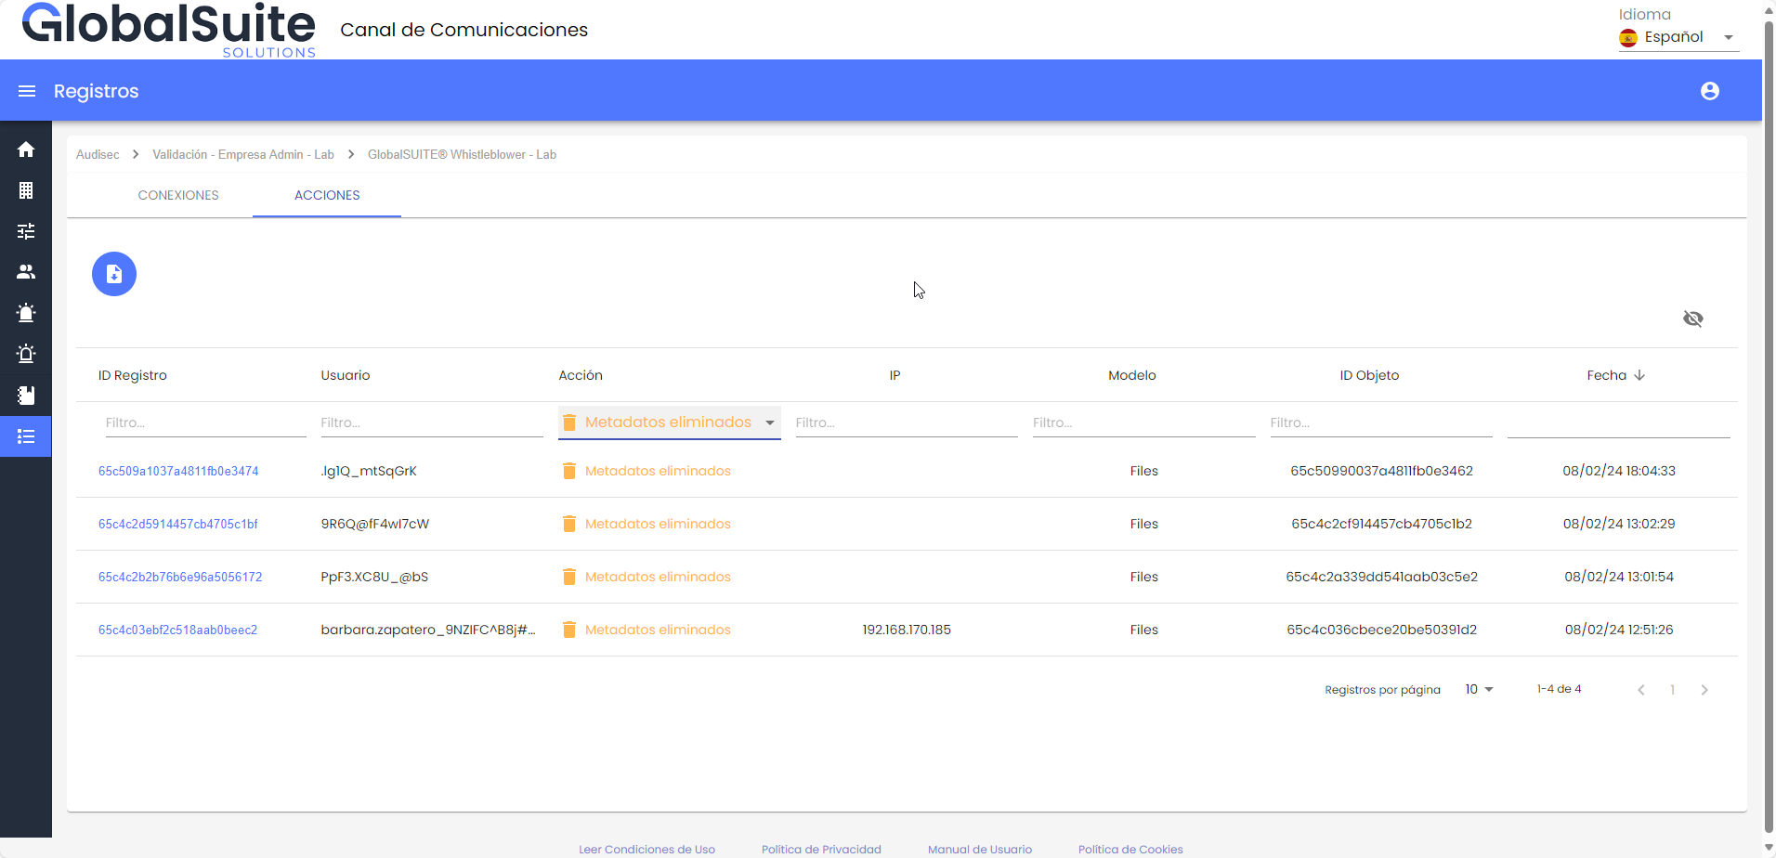
Task: Switch to the CONEXIONES tab
Action: coord(178,195)
